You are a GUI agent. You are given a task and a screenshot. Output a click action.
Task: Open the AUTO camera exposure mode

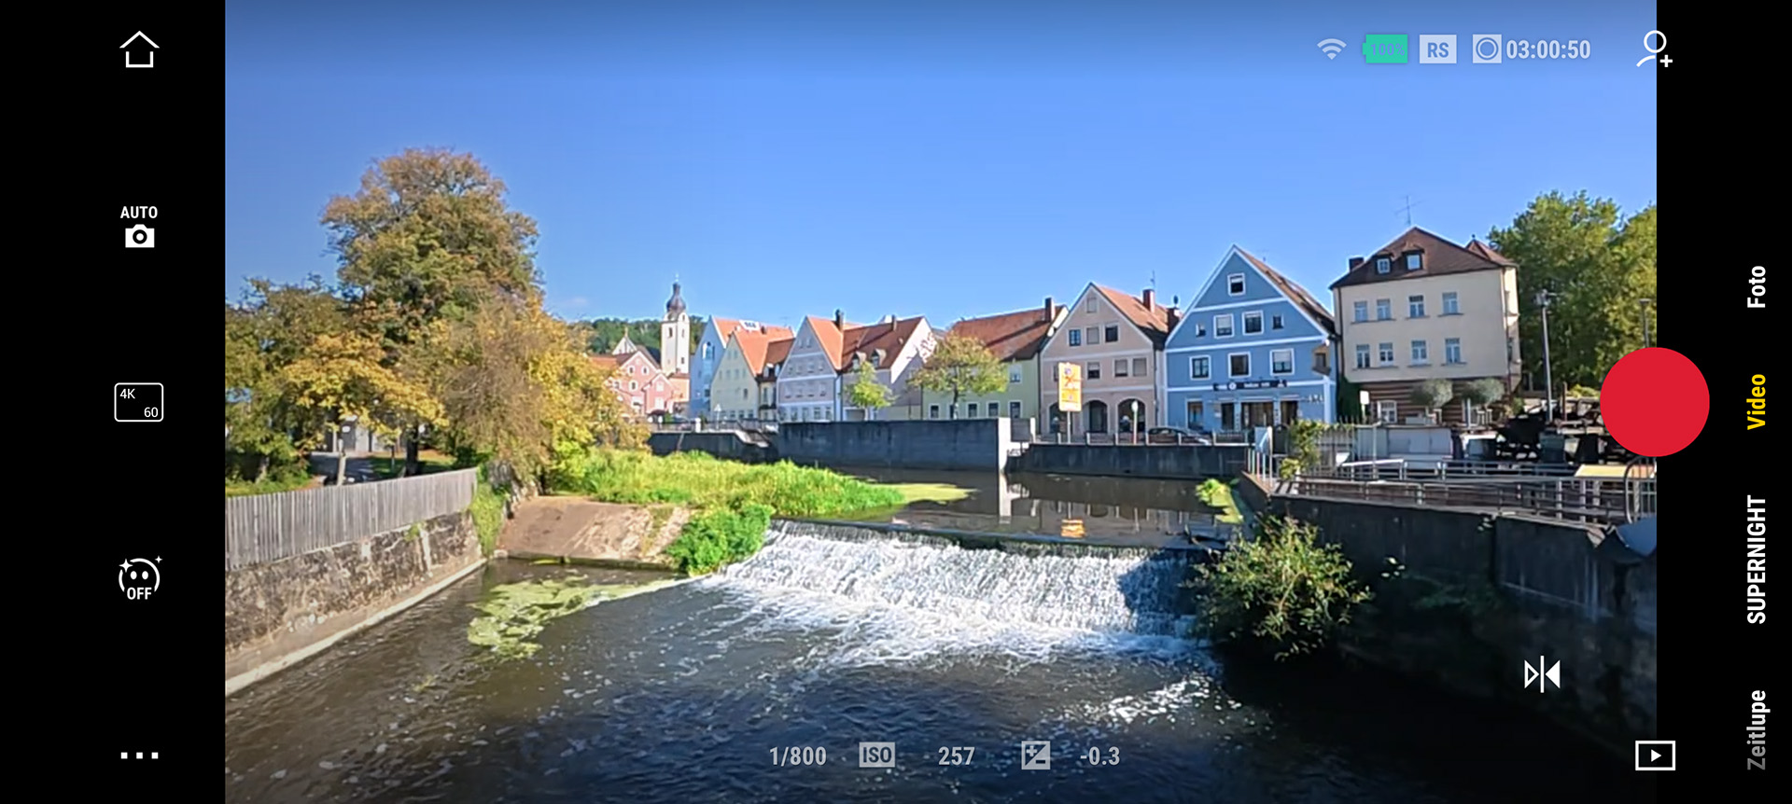[139, 227]
